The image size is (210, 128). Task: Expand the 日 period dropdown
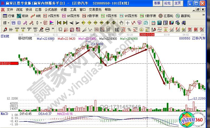pyautogui.click(x=8, y=23)
